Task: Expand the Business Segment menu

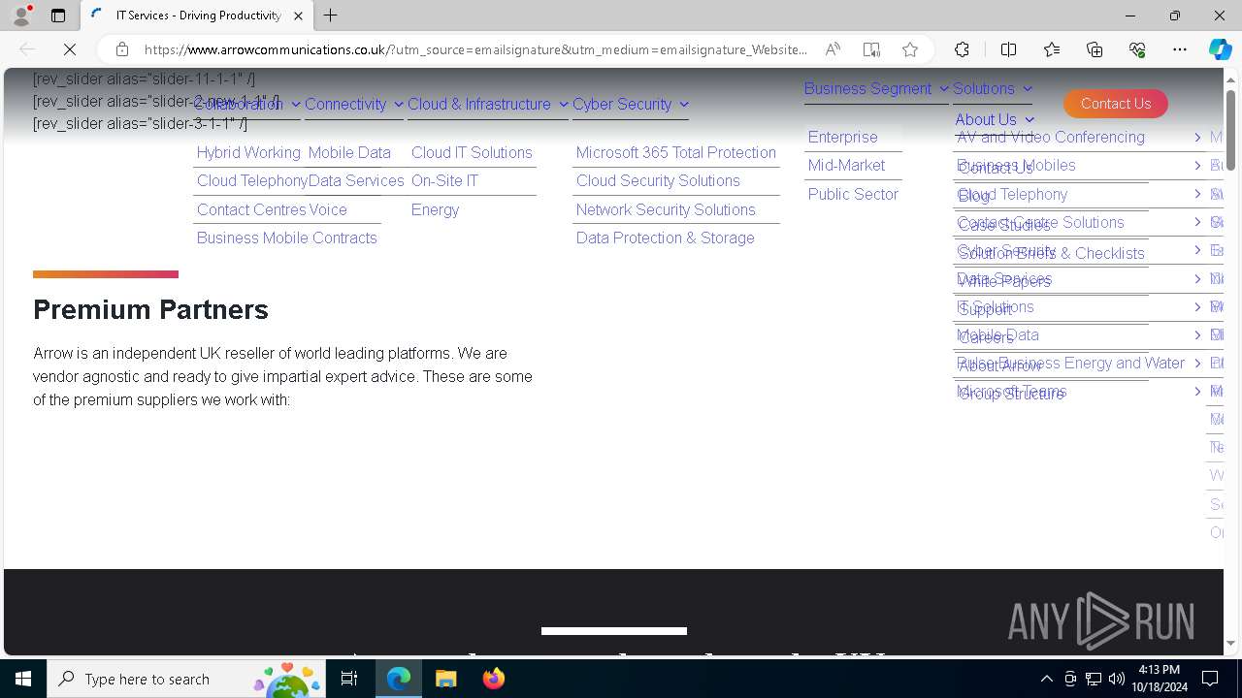Action: coord(876,89)
